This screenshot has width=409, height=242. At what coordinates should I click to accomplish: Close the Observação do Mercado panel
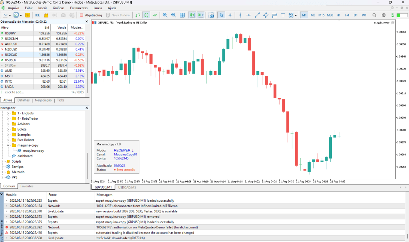click(87, 22)
